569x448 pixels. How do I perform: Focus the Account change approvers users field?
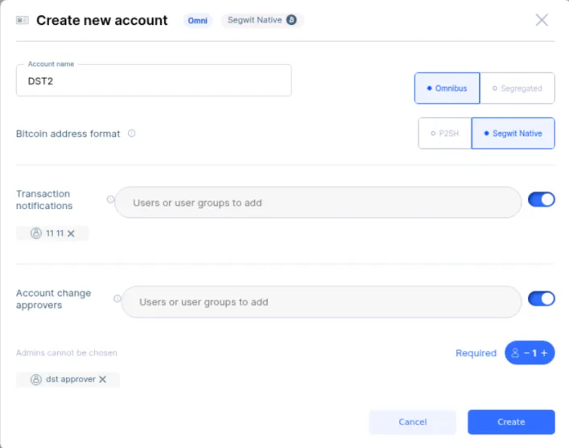[321, 302]
